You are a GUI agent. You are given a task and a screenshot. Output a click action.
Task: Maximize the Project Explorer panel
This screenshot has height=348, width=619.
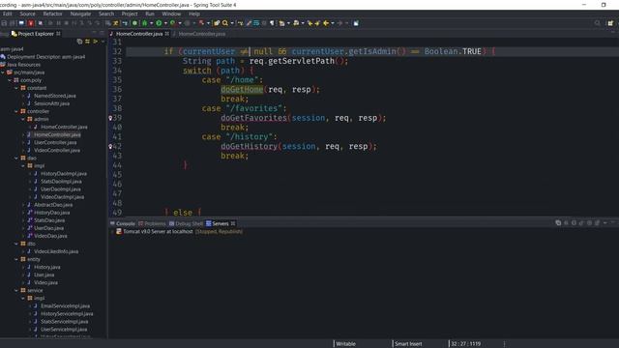pyautogui.click(x=102, y=33)
